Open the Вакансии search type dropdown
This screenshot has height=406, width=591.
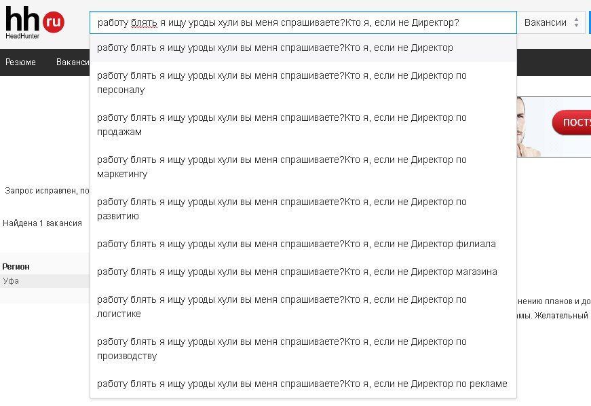point(551,22)
